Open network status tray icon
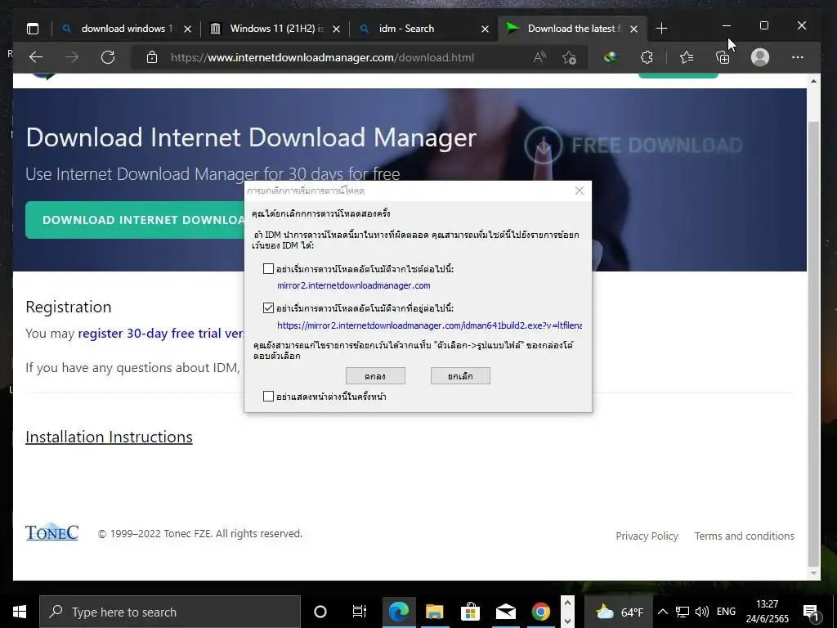 pos(683,612)
